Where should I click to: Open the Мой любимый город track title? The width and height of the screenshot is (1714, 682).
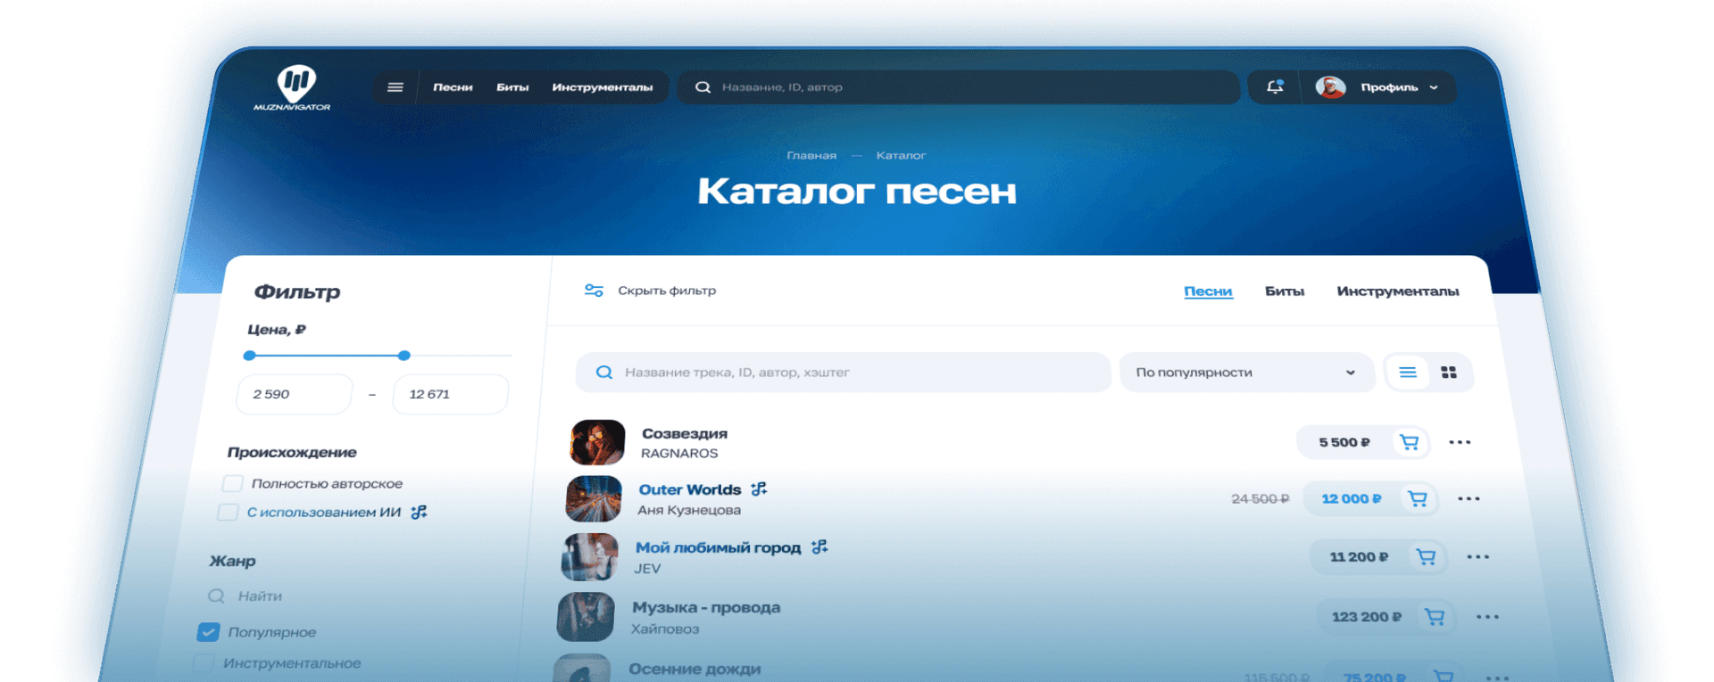point(718,547)
